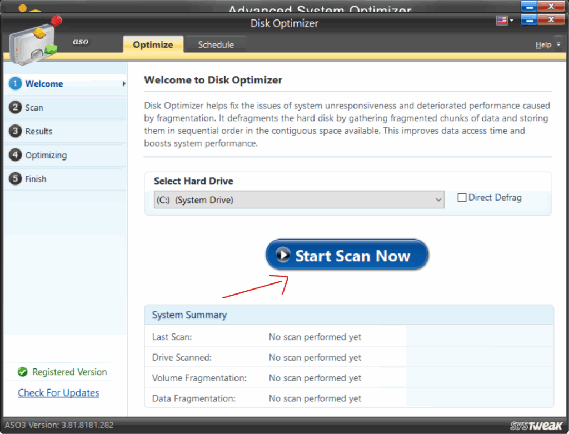The image size is (569, 434).
Task: Click the Select Hard Drive label
Action: coord(193,181)
